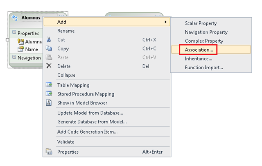
Task: Collapse the Properties section of Alumnus
Action: click(14, 32)
